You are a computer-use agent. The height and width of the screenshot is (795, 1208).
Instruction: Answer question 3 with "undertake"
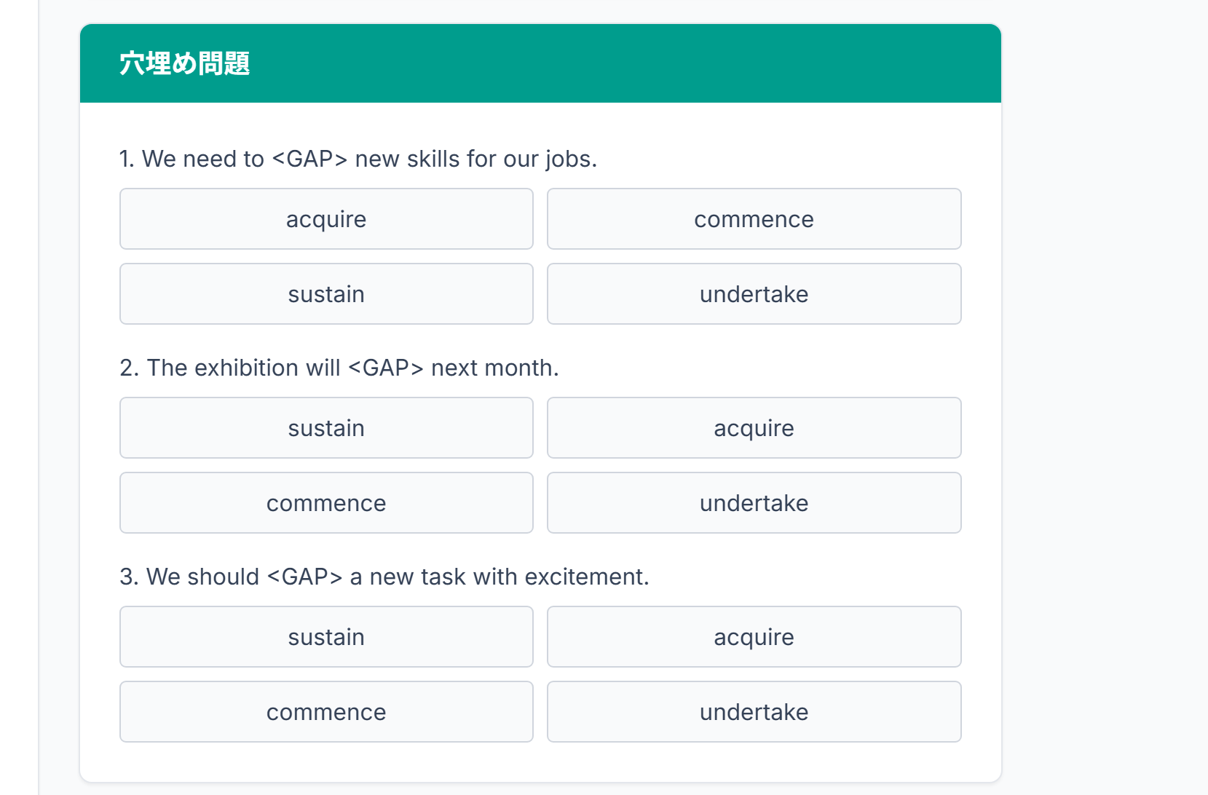[x=754, y=712]
